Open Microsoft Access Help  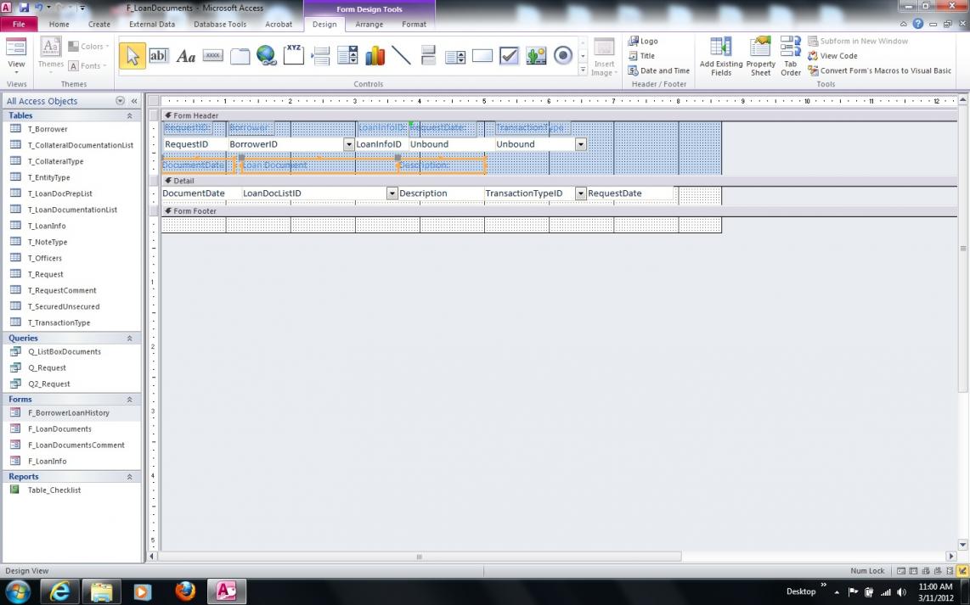(918, 24)
